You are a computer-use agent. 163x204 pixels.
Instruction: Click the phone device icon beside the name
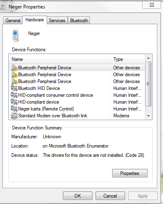(x=16, y=35)
